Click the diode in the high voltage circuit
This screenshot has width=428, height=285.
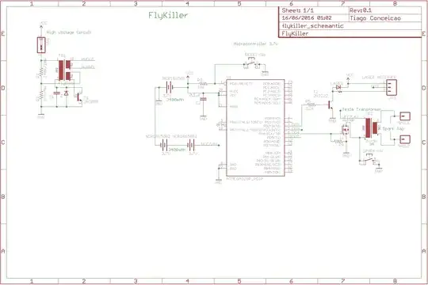(x=67, y=93)
